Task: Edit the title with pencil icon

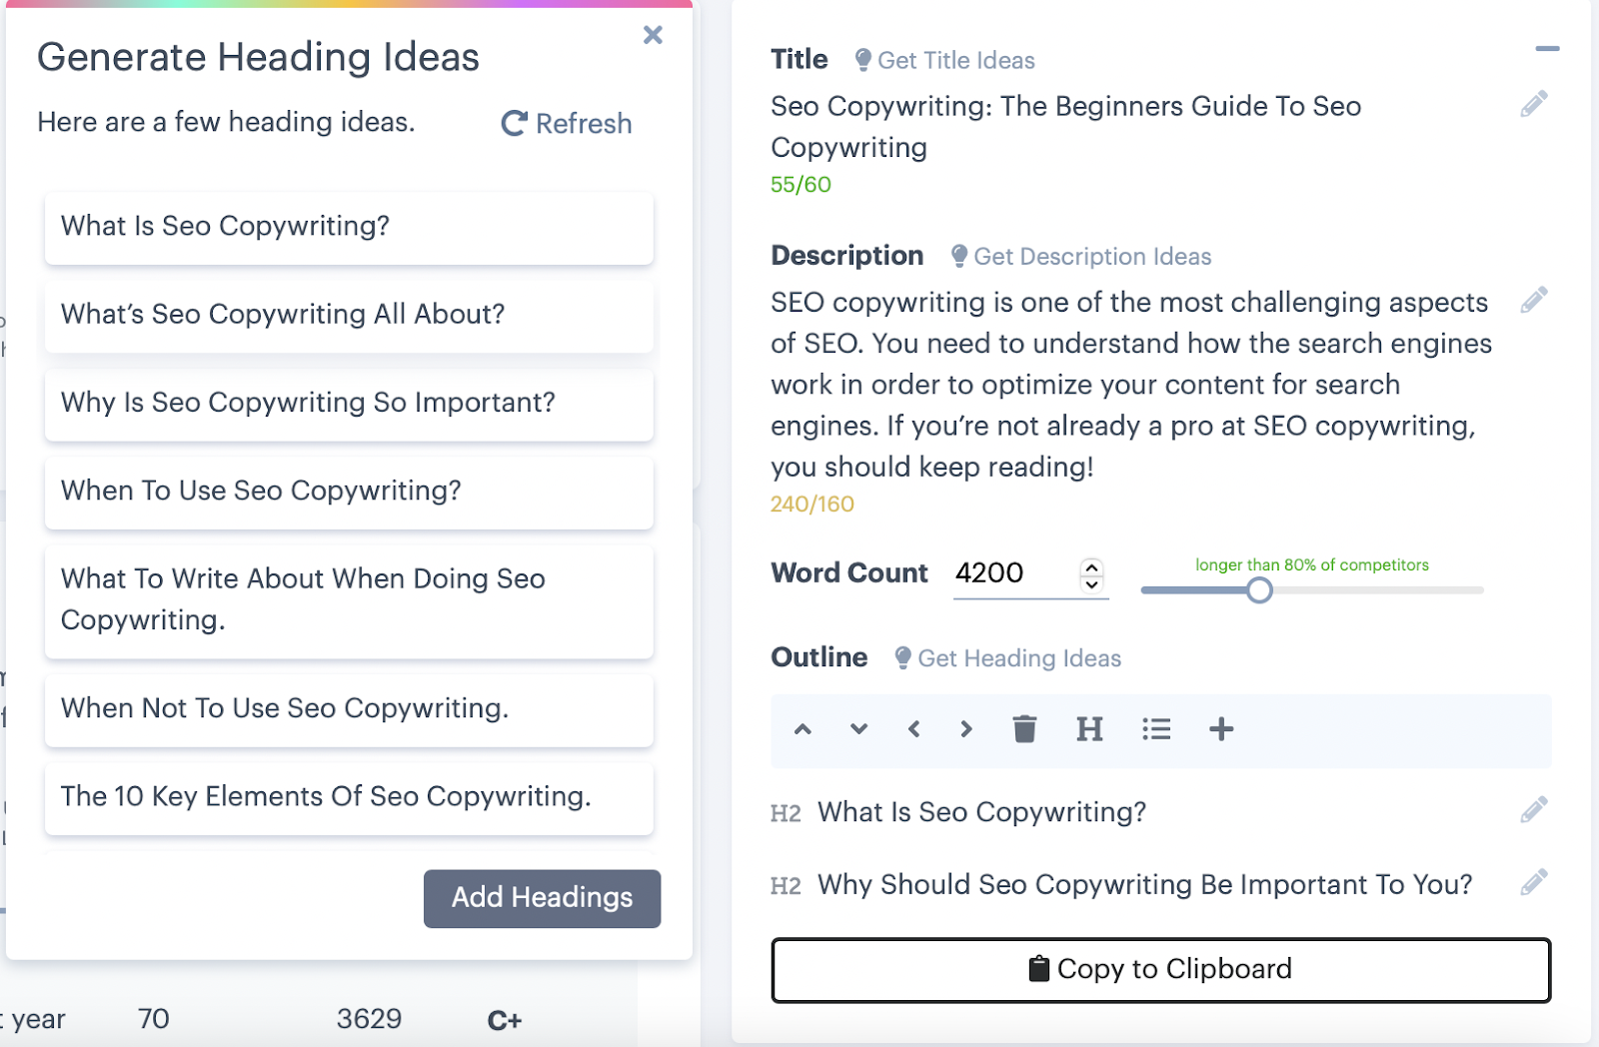Action: click(x=1533, y=105)
